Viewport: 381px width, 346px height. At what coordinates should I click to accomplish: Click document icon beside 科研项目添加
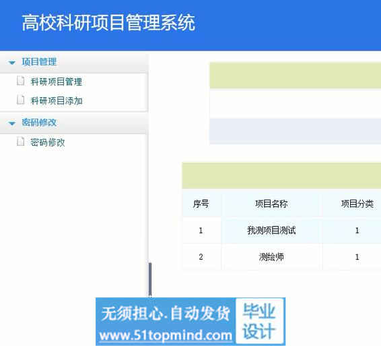(21, 100)
